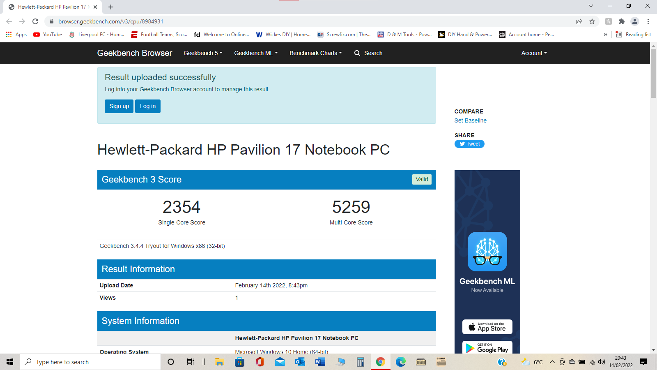
Task: Open the battery status tray icon
Action: (582, 362)
